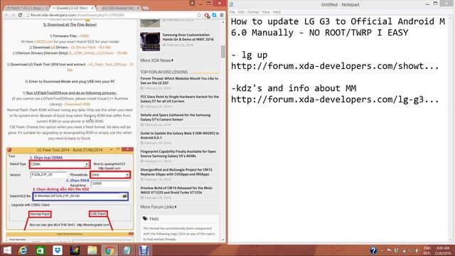Image resolution: width=455 pixels, height=256 pixels.
Task: Go back in Chrome browser
Action: pos(6,15)
